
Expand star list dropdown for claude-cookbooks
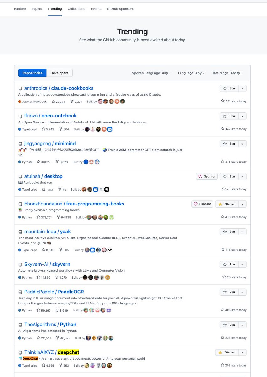point(243,88)
